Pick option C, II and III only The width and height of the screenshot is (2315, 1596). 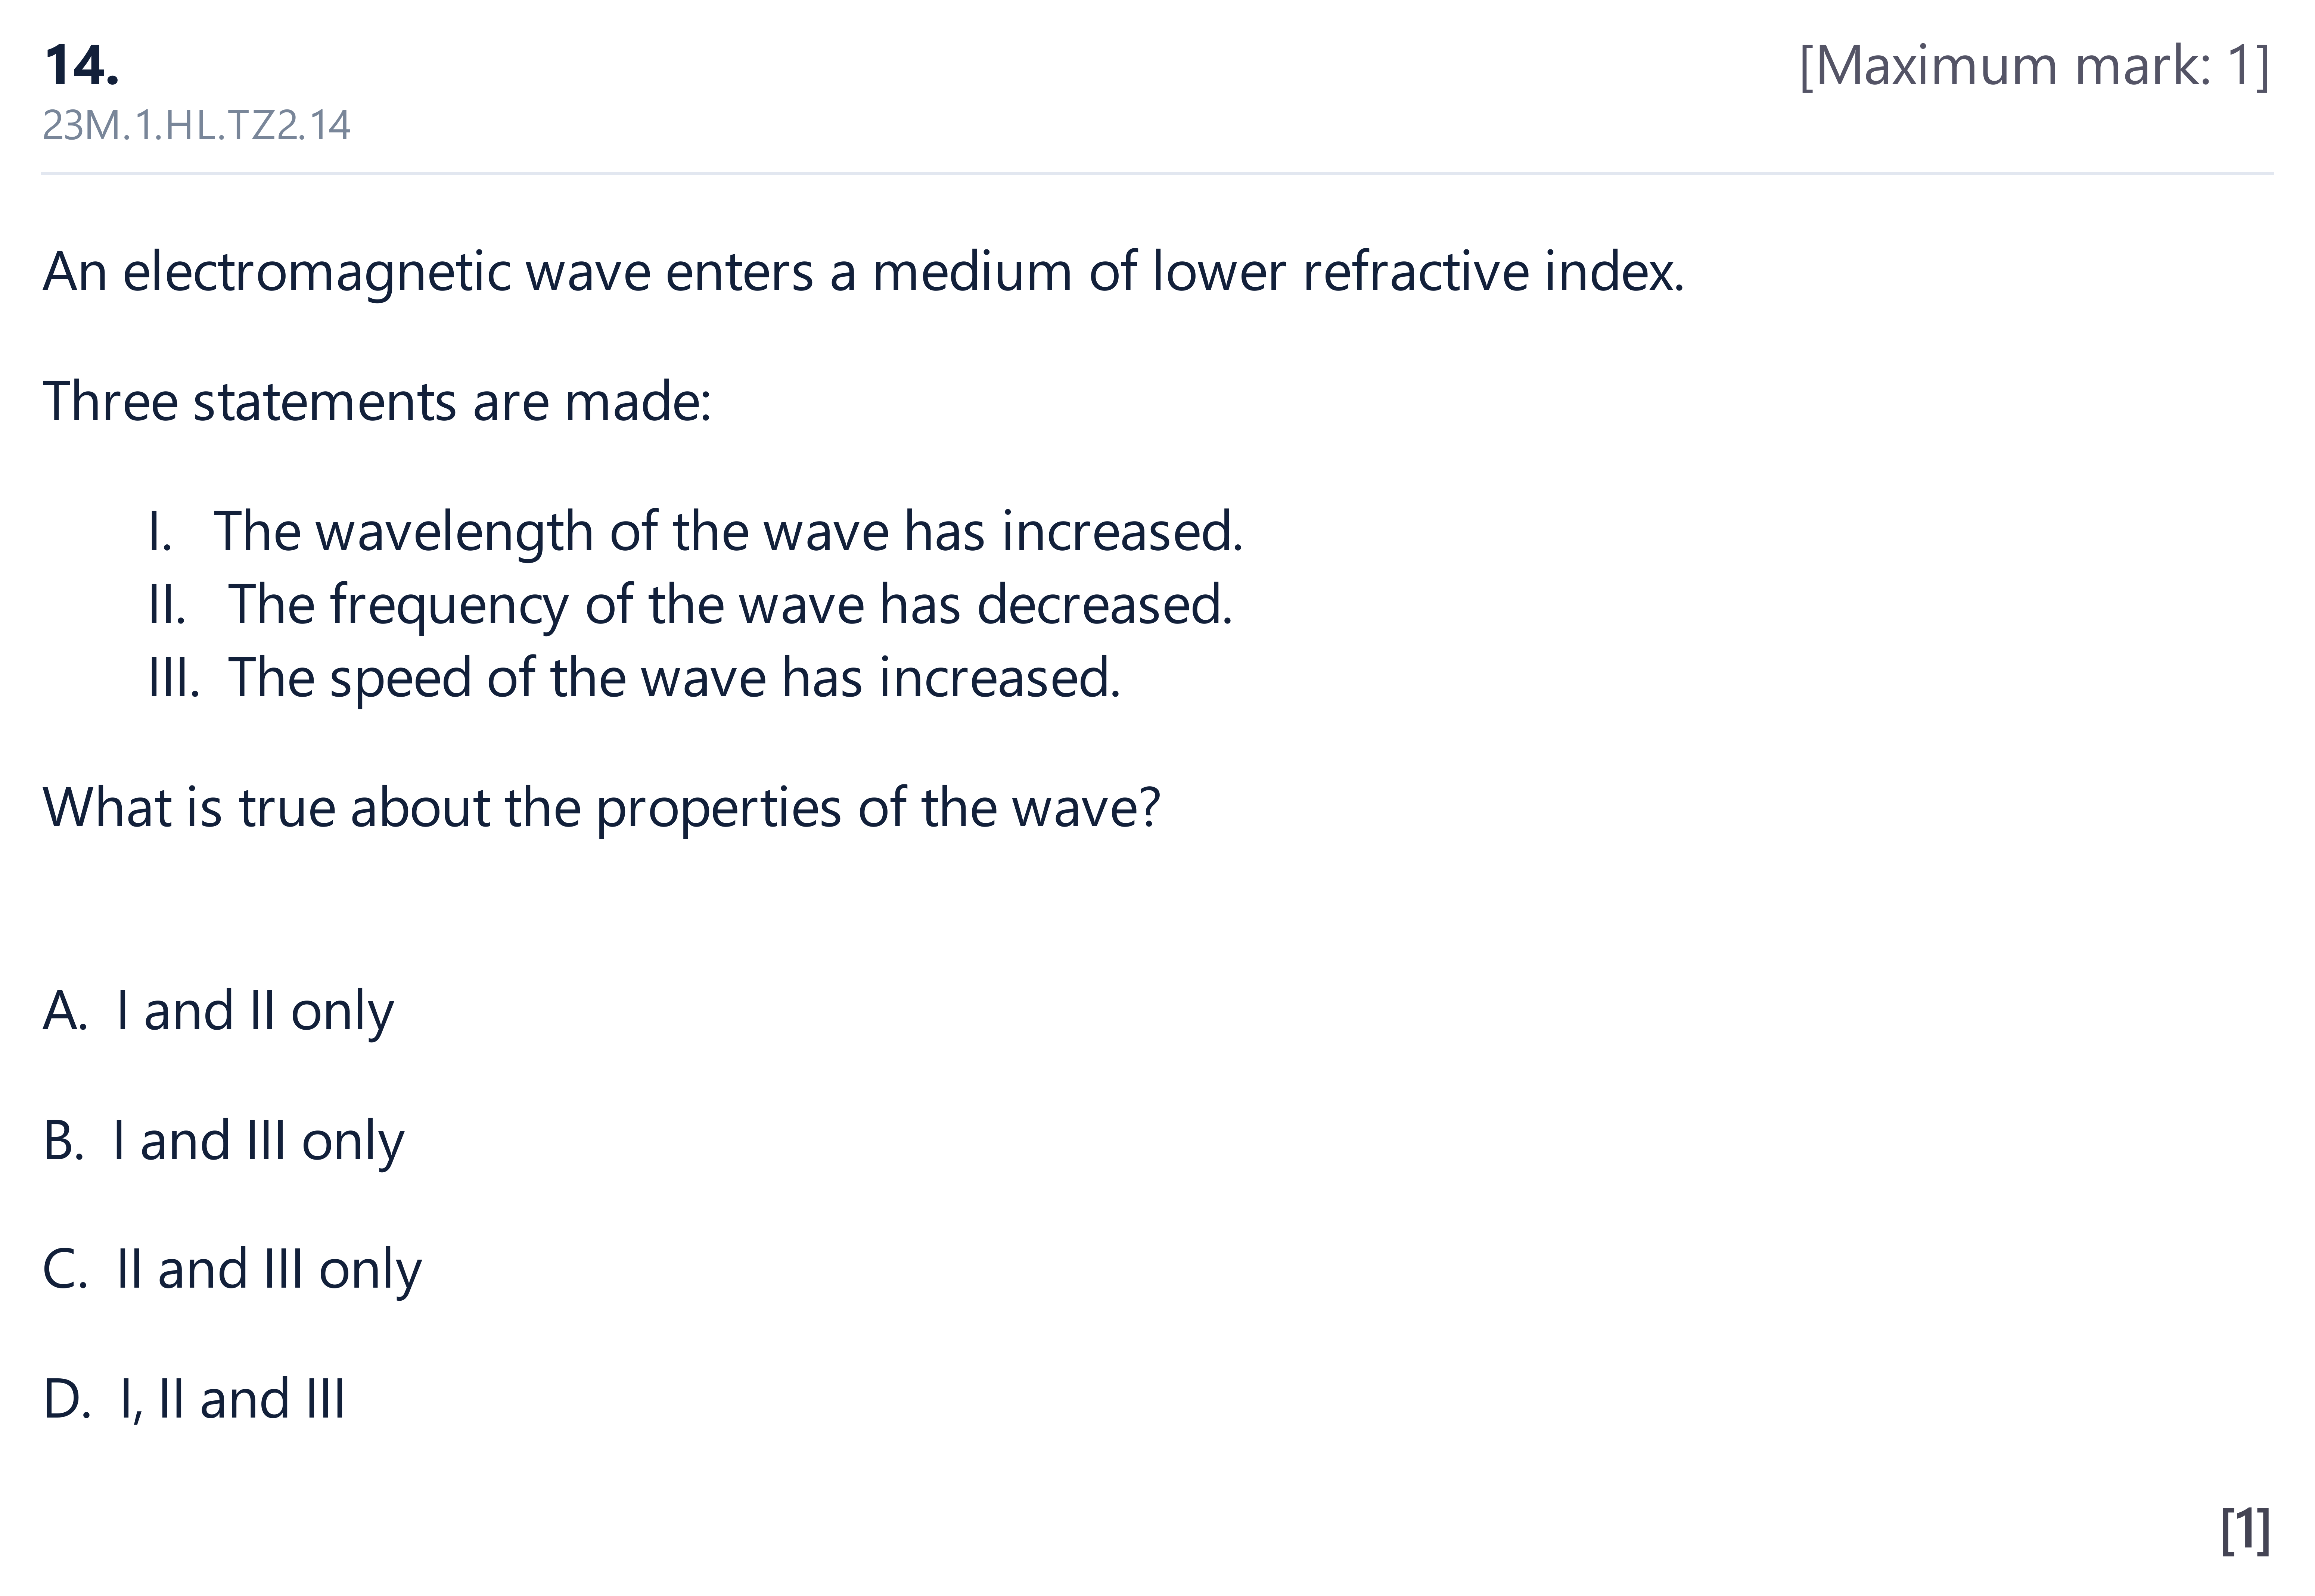click(x=232, y=1270)
